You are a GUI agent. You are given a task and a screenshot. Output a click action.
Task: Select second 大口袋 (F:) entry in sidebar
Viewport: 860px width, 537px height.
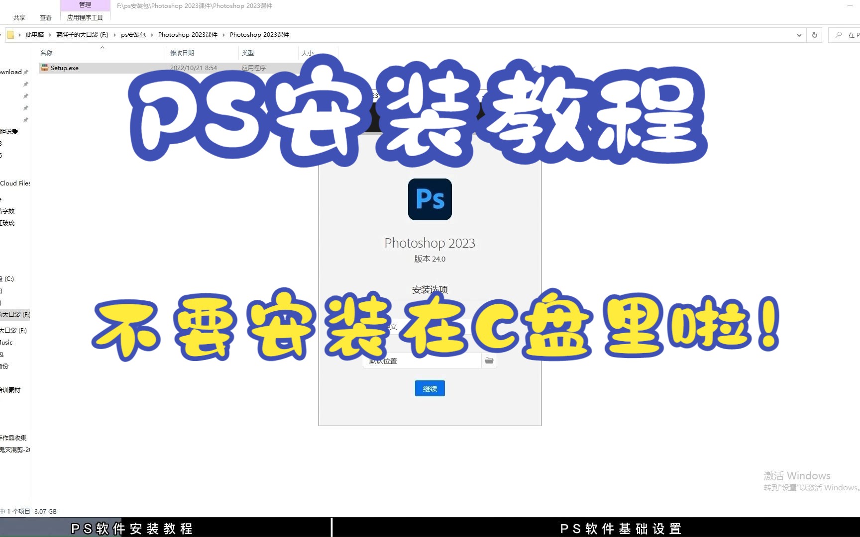tap(14, 331)
